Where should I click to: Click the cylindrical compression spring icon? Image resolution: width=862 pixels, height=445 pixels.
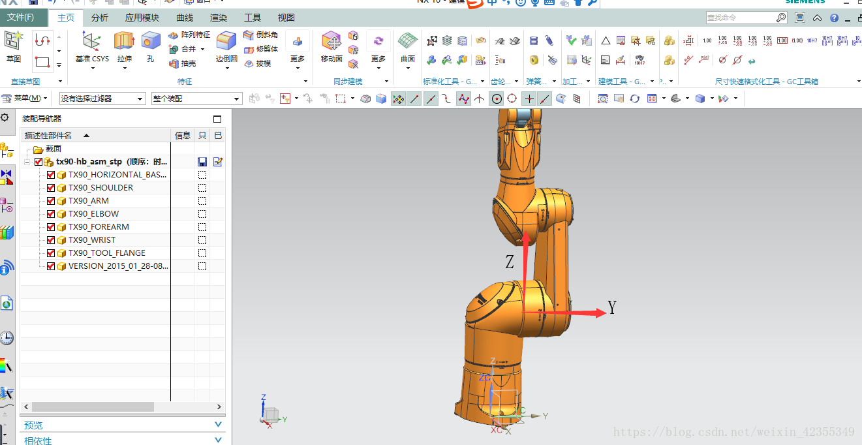(x=534, y=41)
